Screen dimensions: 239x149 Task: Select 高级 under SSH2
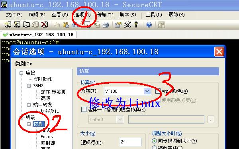pos(45,98)
